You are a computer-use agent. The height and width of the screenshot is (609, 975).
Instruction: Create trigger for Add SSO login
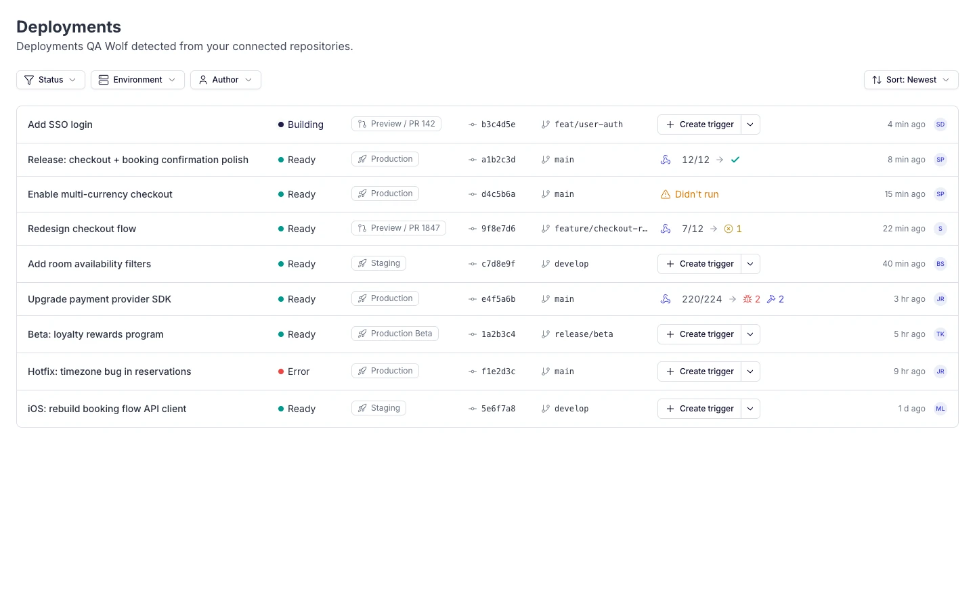pos(699,125)
